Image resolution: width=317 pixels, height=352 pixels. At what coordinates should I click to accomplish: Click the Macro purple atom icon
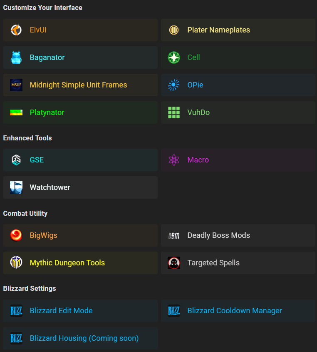point(174,160)
